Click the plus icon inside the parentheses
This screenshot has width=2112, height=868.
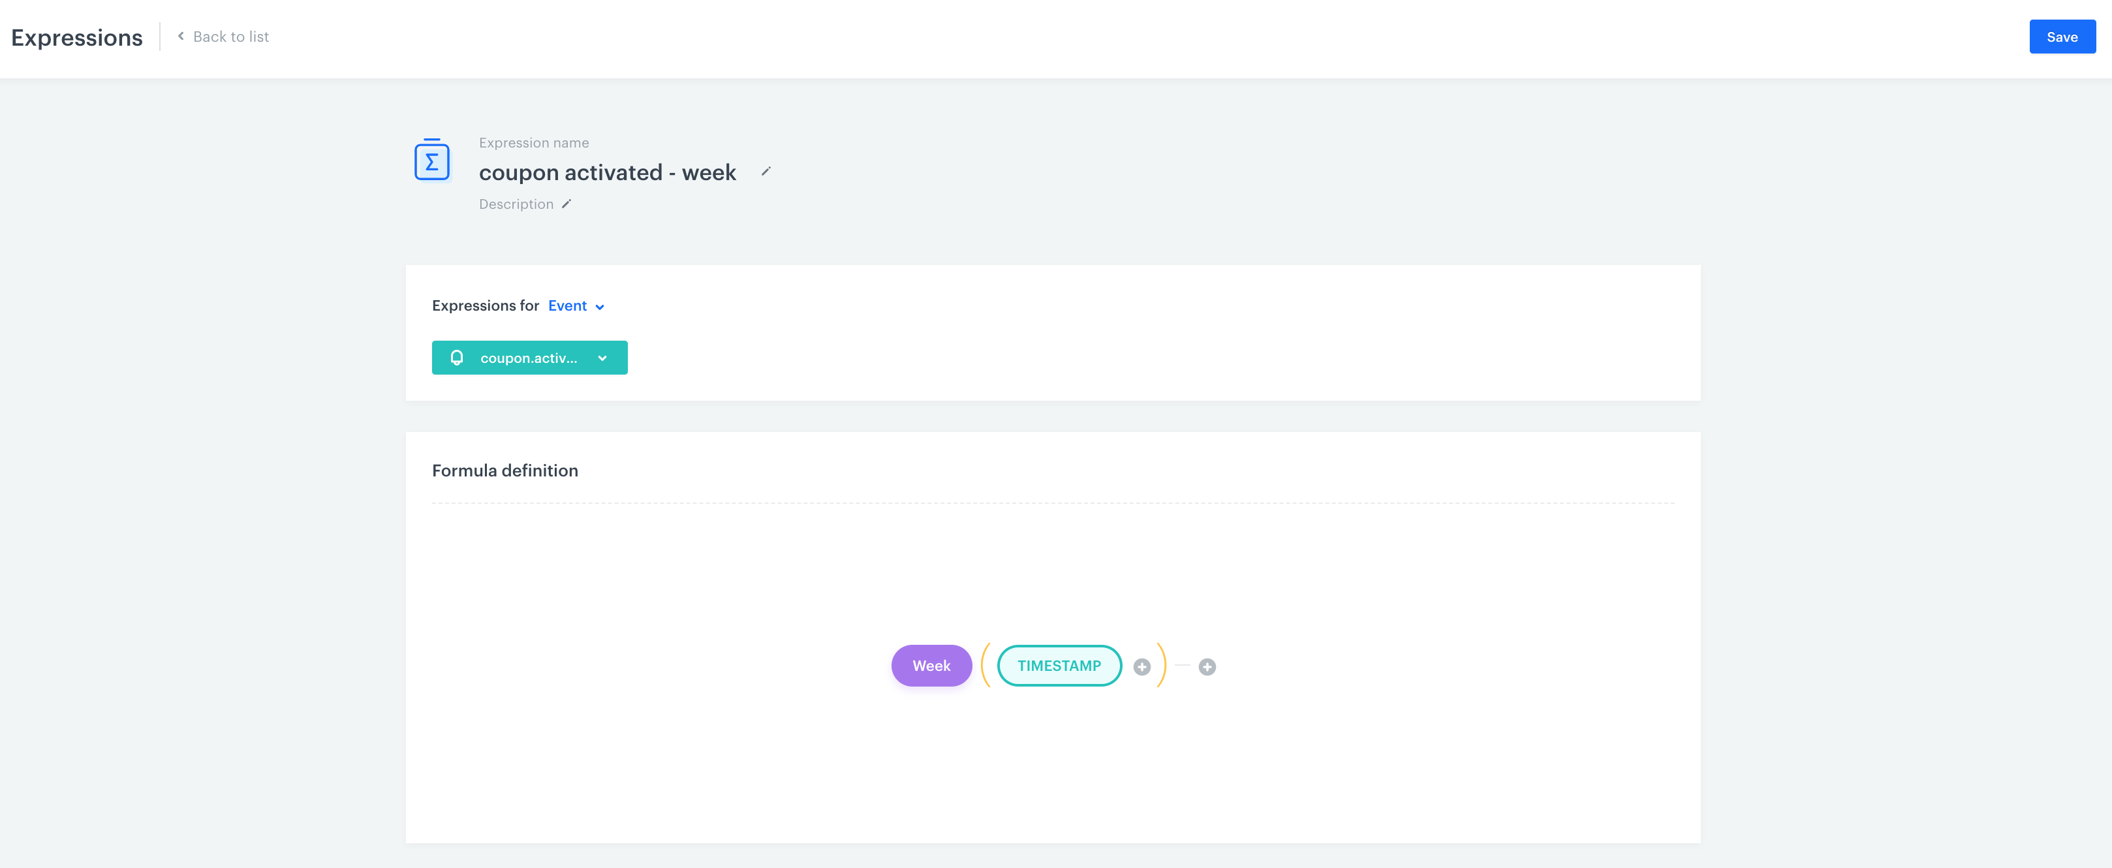click(x=1141, y=666)
